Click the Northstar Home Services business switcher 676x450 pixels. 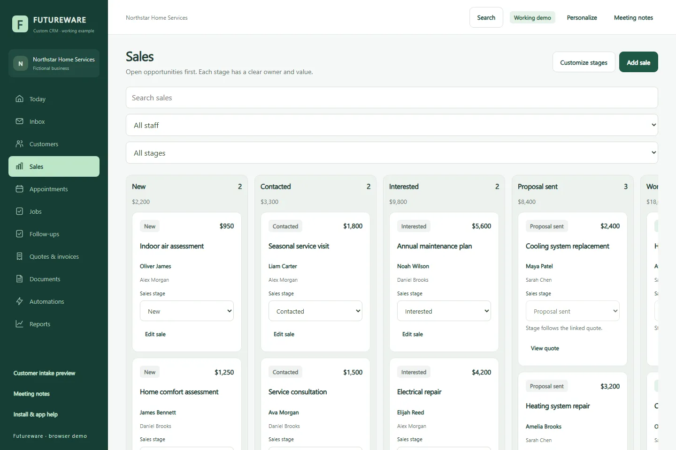54,63
